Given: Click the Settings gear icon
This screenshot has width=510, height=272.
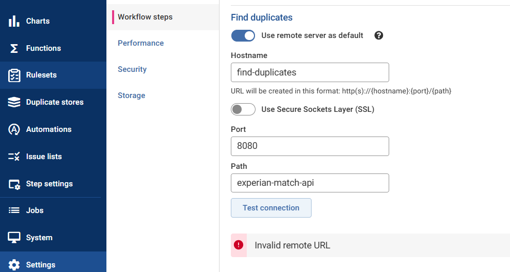Looking at the screenshot, I should point(14,265).
